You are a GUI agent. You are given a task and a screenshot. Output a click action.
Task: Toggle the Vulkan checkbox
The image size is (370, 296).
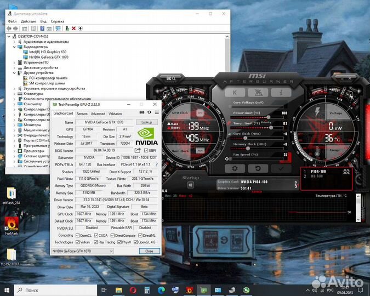click(x=77, y=242)
